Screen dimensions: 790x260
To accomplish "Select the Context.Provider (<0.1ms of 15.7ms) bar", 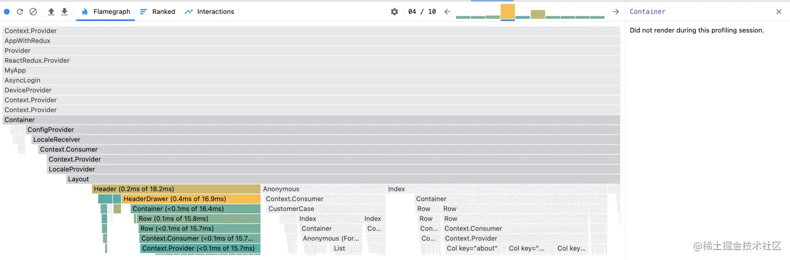I will point(200,248).
